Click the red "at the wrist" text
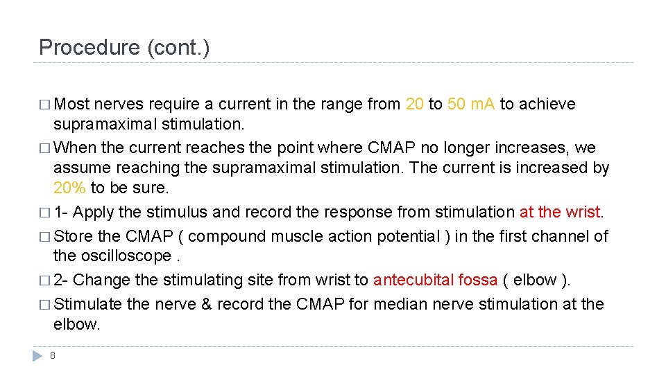666x374 pixels. tap(560, 213)
